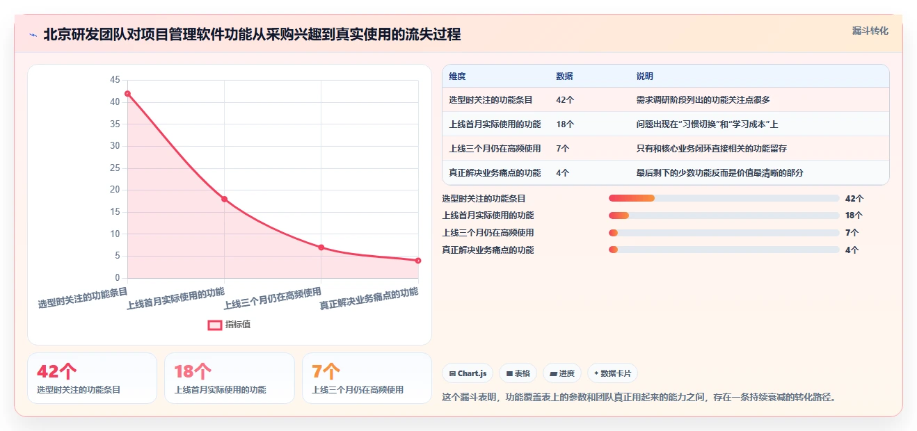
Task: Click table text mentioning 习惯切换 and 学习成本
Action: point(707,124)
